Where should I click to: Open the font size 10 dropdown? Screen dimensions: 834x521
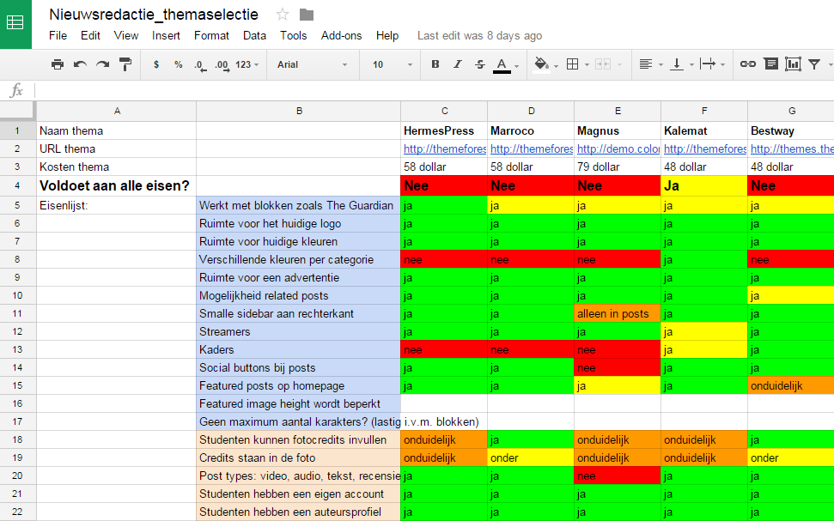pyautogui.click(x=392, y=64)
